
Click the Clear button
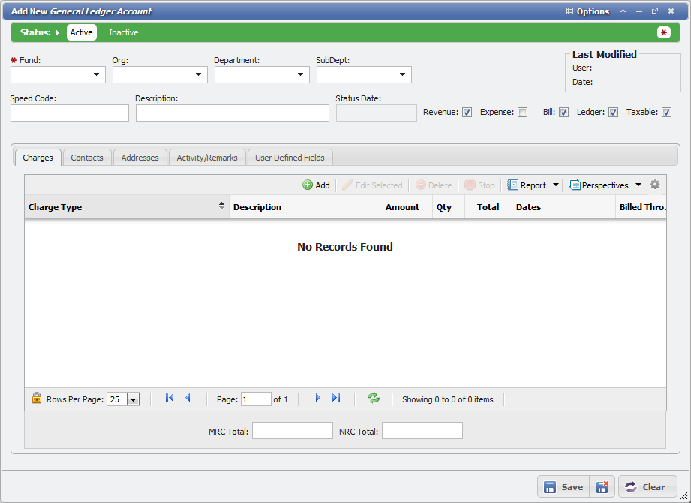click(x=647, y=486)
